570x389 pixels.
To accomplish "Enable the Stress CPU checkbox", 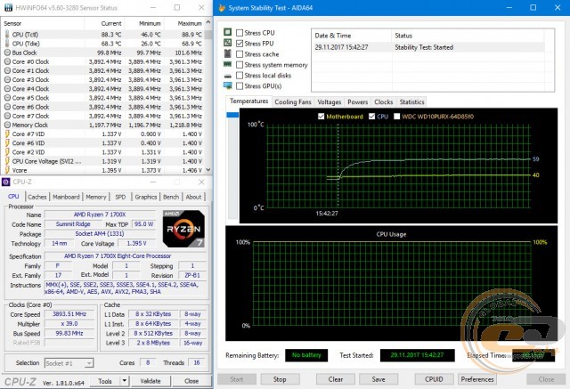I will tap(240, 33).
